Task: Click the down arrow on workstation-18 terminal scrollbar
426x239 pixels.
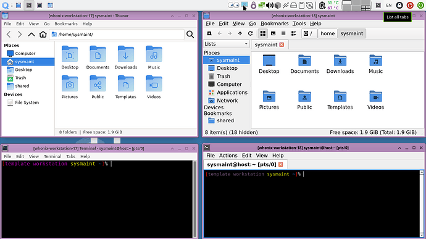Action: pos(422,235)
